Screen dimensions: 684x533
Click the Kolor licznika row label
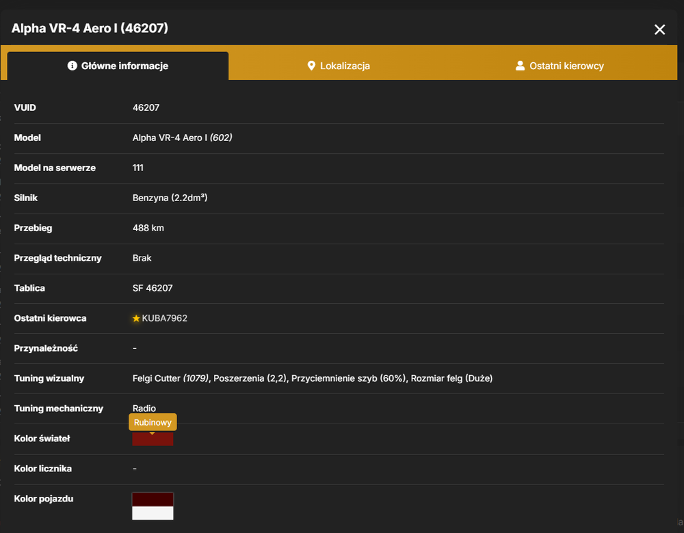42,469
